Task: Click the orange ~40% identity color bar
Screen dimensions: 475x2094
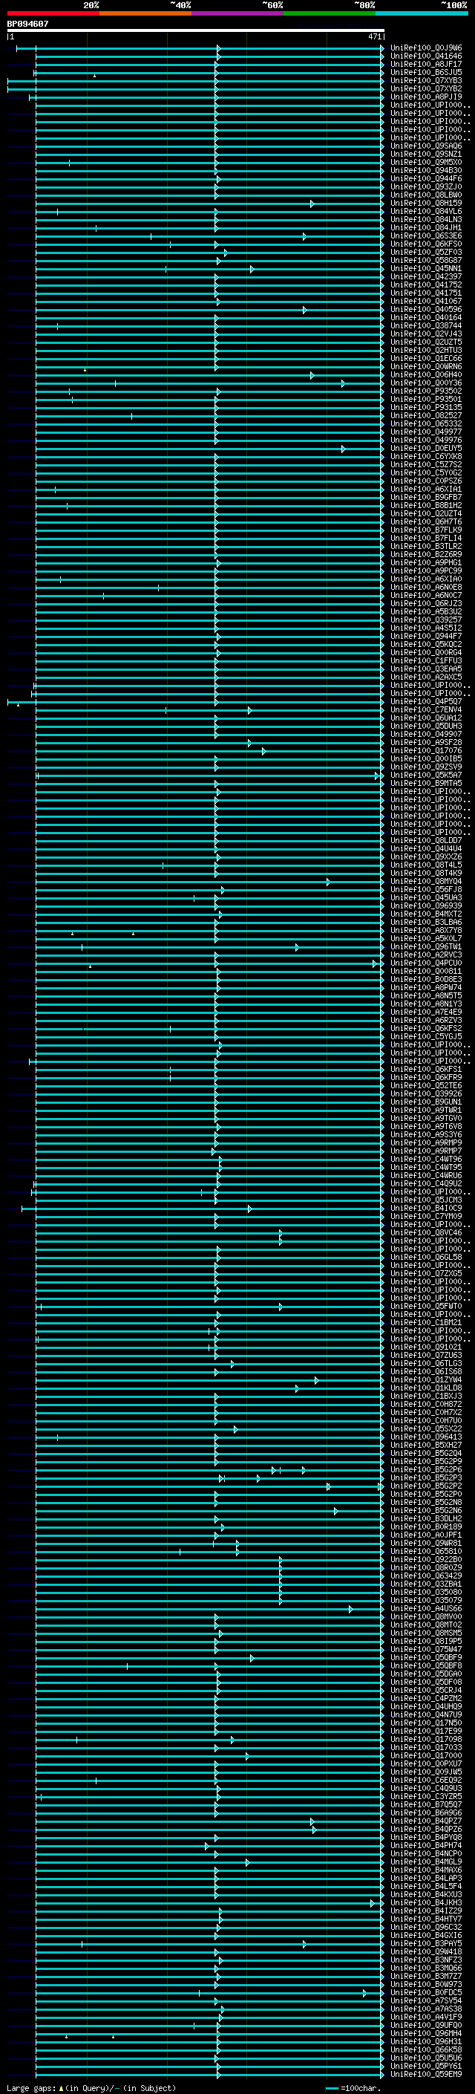Action: (145, 13)
